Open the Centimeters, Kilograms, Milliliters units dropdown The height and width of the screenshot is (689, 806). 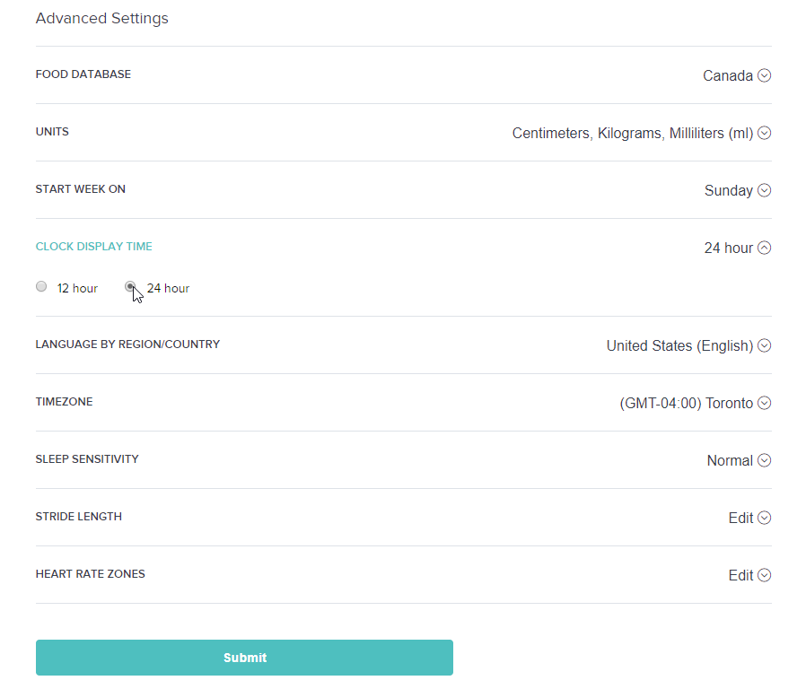(632, 133)
